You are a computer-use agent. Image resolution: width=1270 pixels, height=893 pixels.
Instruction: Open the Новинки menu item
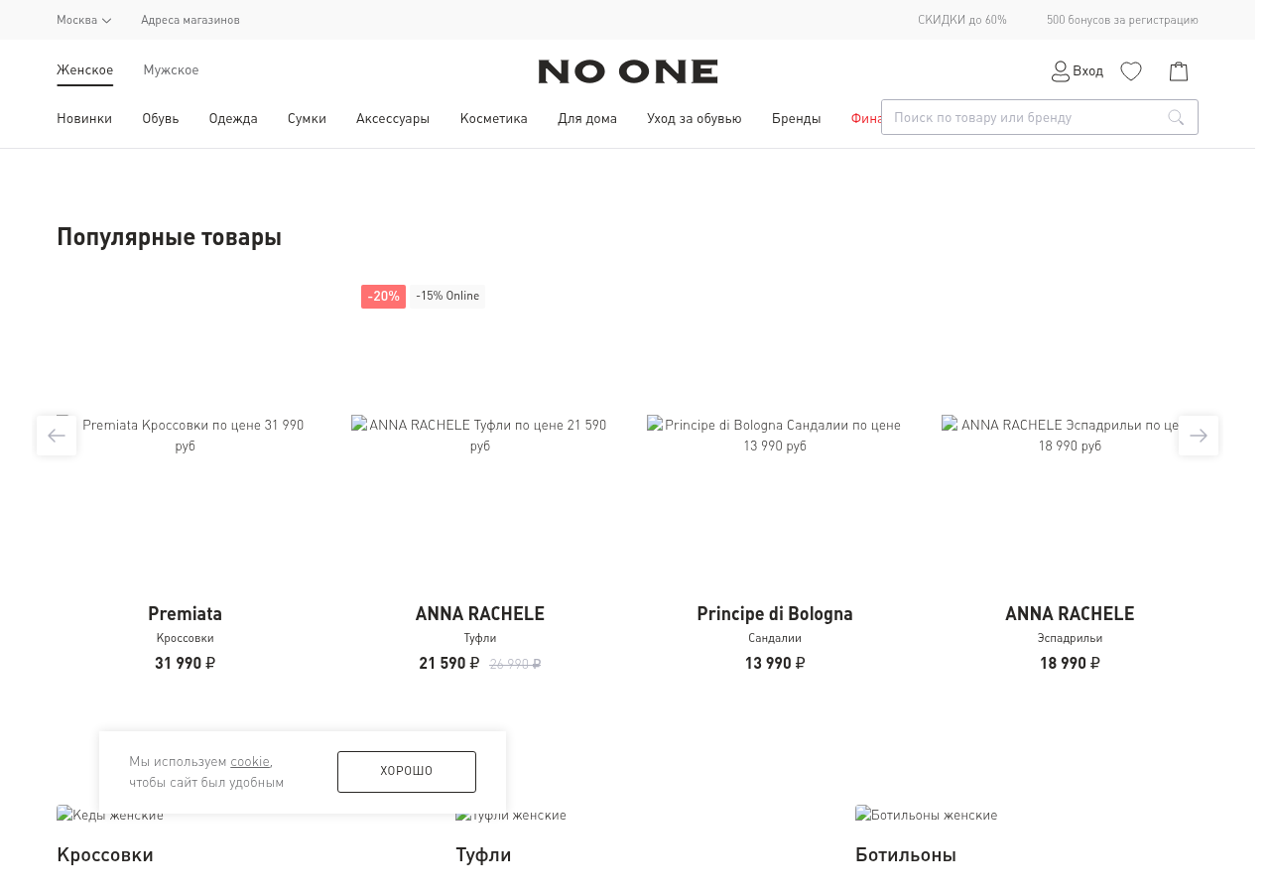click(x=84, y=118)
